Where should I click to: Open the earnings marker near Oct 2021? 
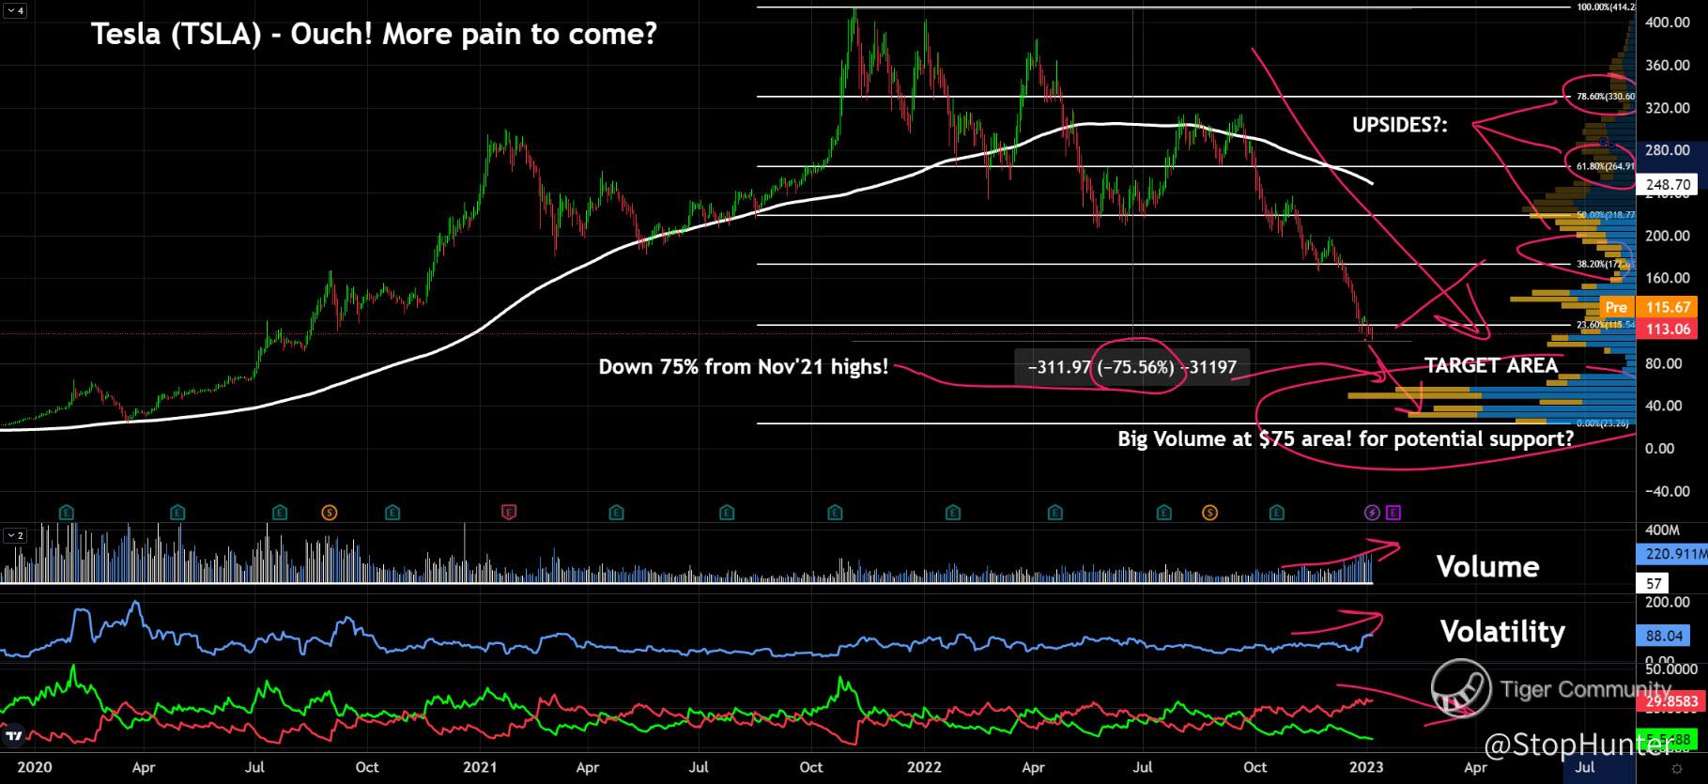tap(836, 513)
